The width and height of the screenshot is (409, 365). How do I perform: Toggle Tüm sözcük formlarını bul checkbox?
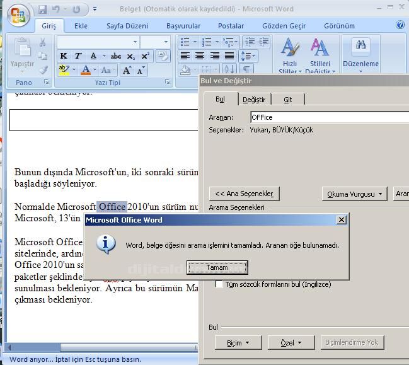point(219,284)
